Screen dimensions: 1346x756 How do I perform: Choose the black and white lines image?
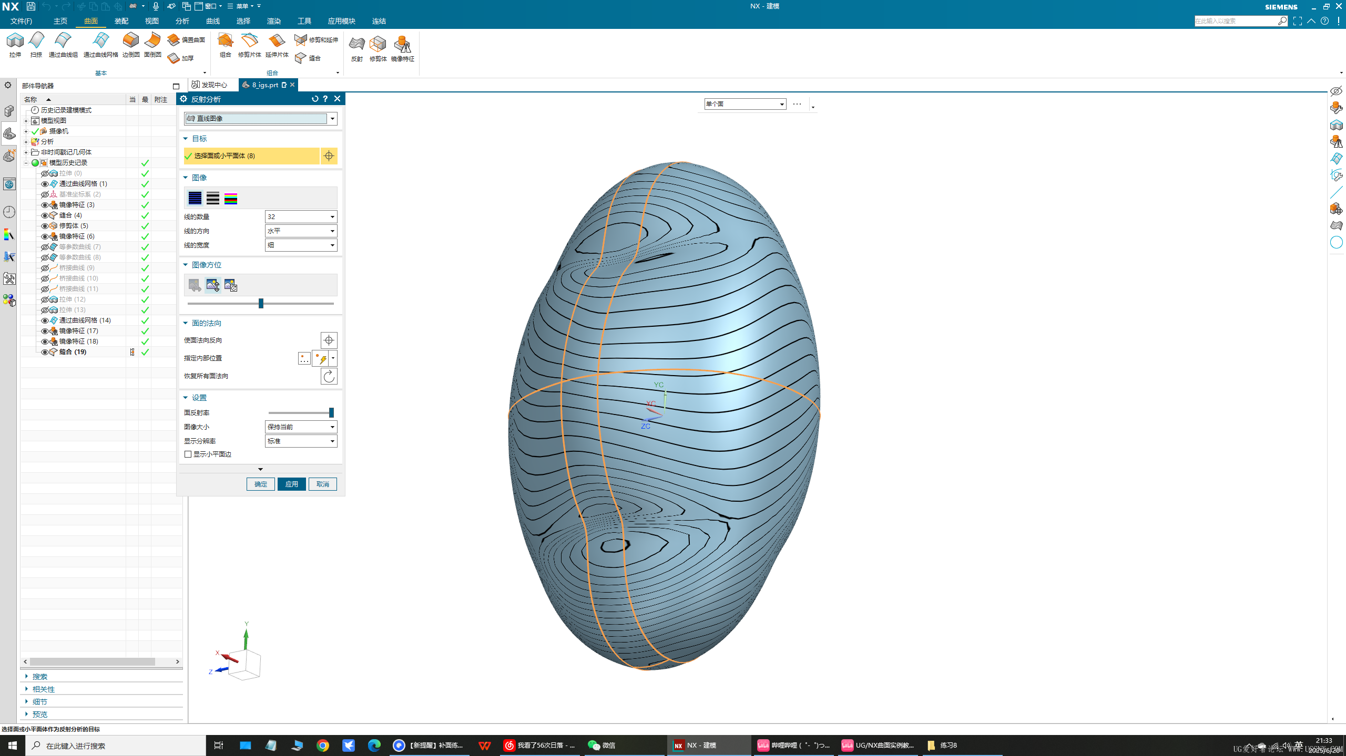click(213, 198)
